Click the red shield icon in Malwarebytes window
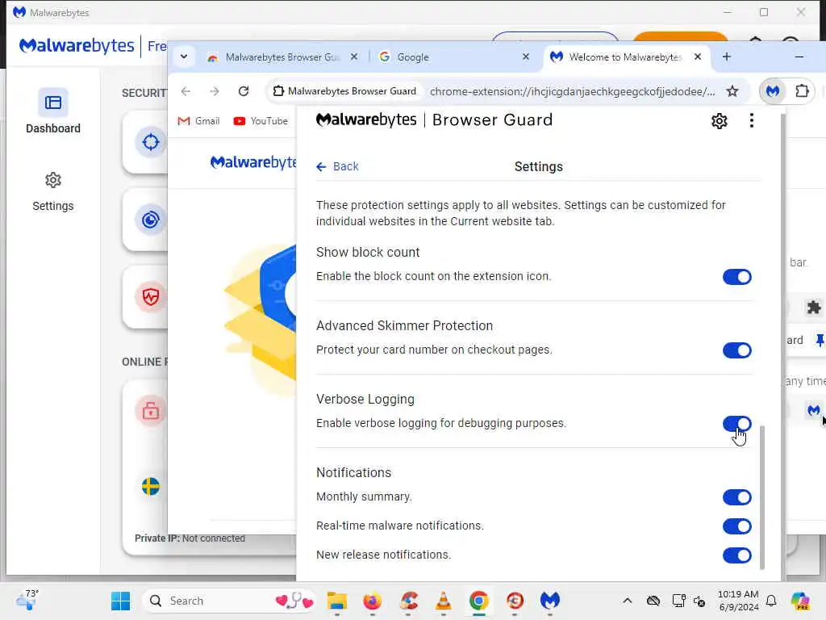The image size is (826, 620). (151, 297)
